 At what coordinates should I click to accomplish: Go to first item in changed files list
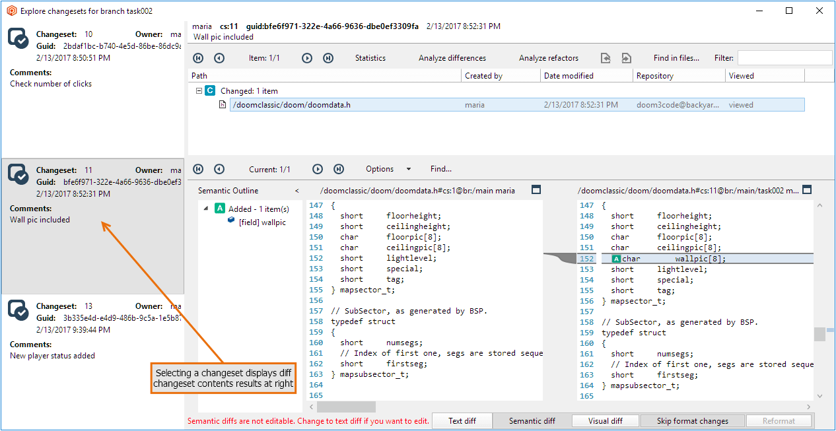coord(198,58)
